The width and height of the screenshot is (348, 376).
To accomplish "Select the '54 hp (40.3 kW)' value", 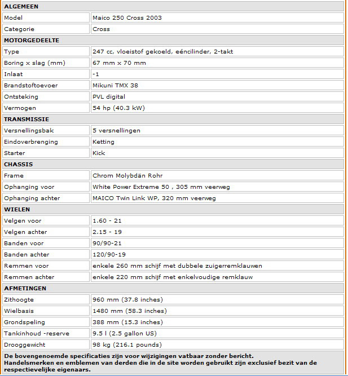I will point(118,108).
